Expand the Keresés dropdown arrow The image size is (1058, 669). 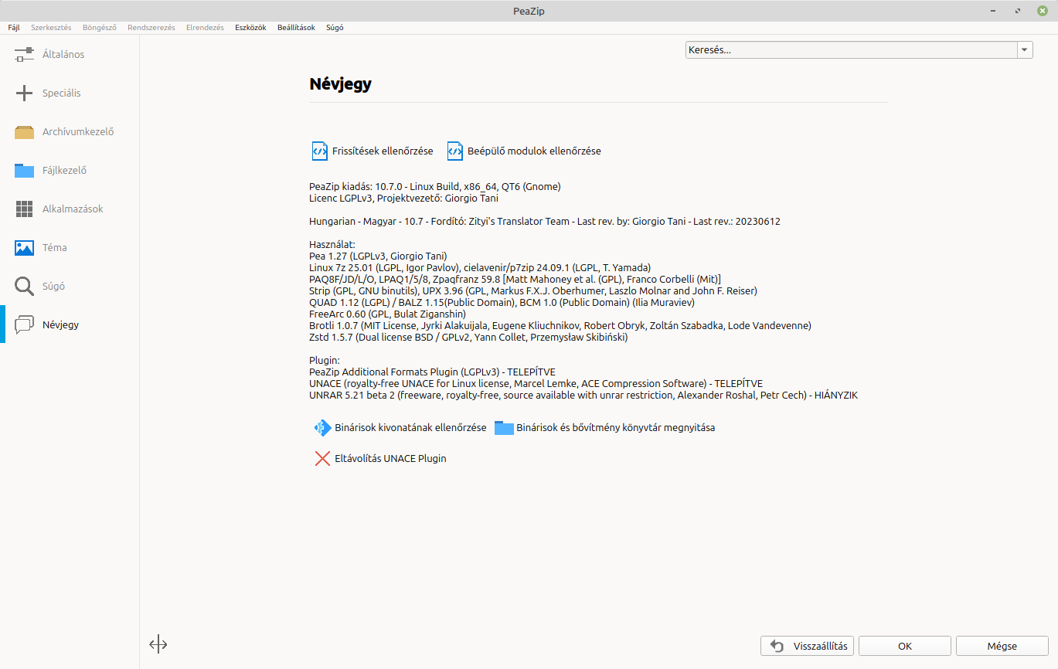click(x=1025, y=49)
